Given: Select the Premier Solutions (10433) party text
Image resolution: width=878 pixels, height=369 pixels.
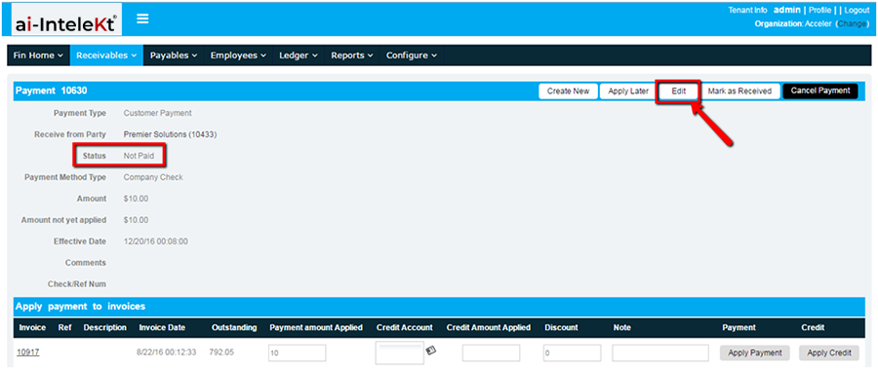Looking at the screenshot, I should pos(170,134).
